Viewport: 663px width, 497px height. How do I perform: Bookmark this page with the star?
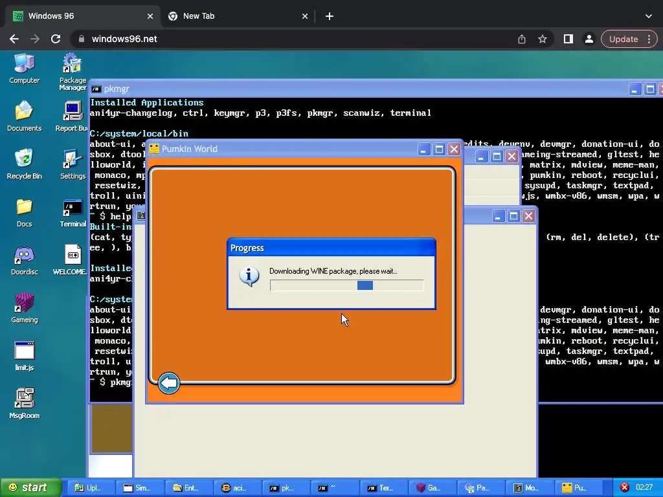tap(543, 39)
